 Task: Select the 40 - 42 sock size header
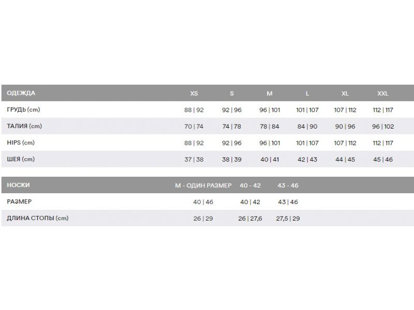tap(250, 185)
